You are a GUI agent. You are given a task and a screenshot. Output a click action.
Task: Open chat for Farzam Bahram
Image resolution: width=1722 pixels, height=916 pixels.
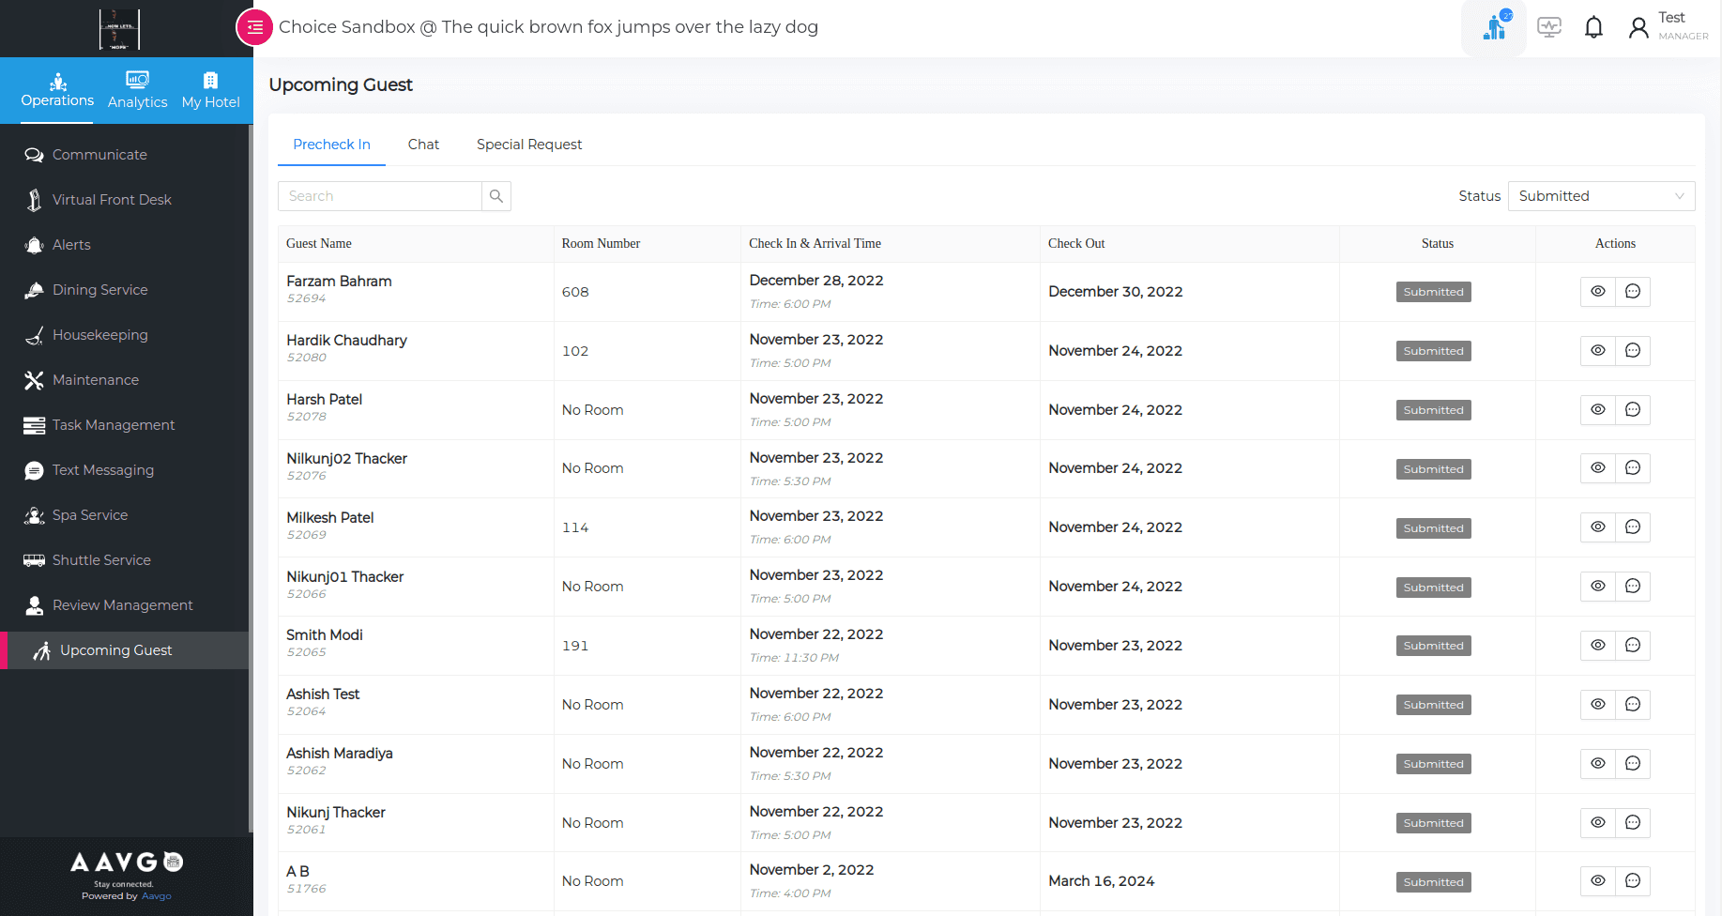tap(1633, 292)
